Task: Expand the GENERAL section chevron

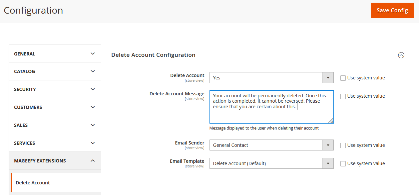Action: tap(93, 53)
